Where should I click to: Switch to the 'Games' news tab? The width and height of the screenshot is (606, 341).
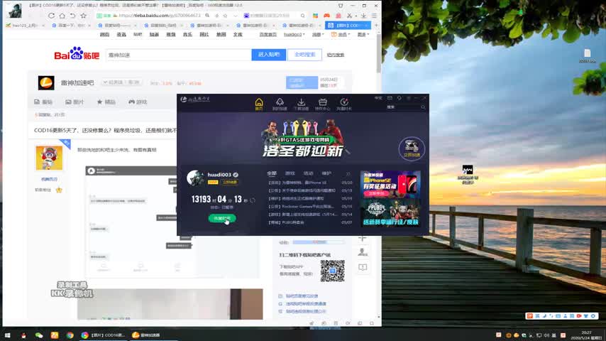click(x=290, y=173)
